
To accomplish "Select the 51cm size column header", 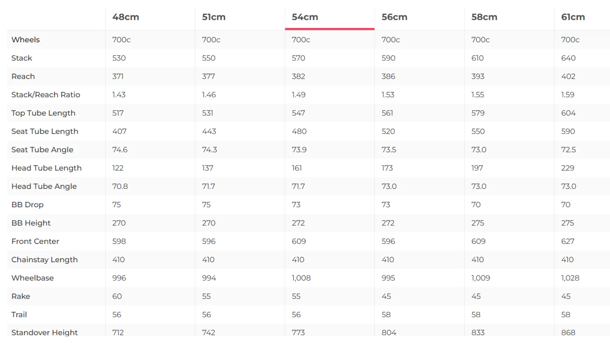I will [214, 17].
